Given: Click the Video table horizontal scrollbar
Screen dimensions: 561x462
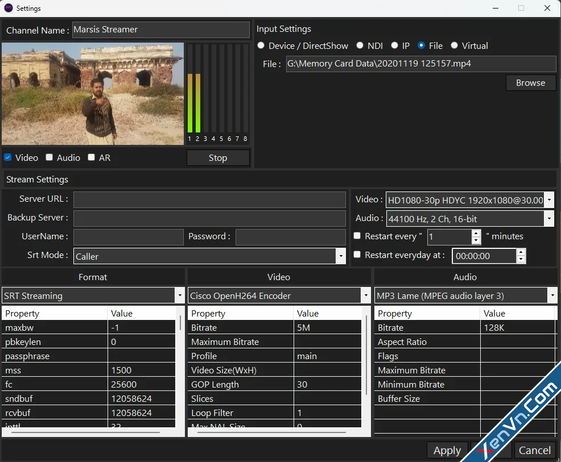Looking at the screenshot, I should pos(271,432).
